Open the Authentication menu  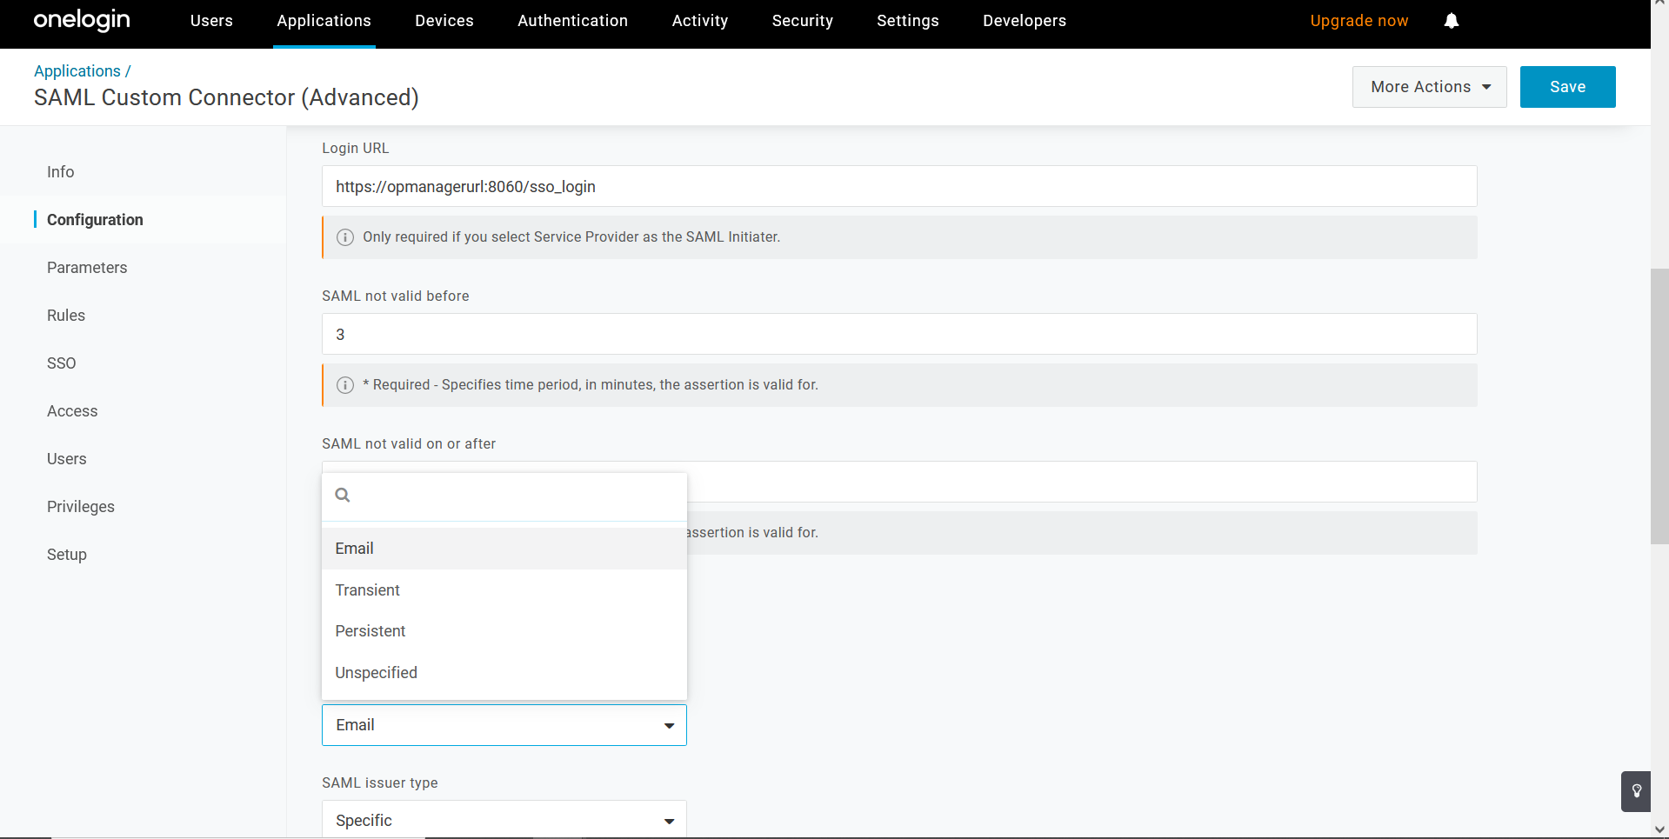pyautogui.click(x=572, y=21)
